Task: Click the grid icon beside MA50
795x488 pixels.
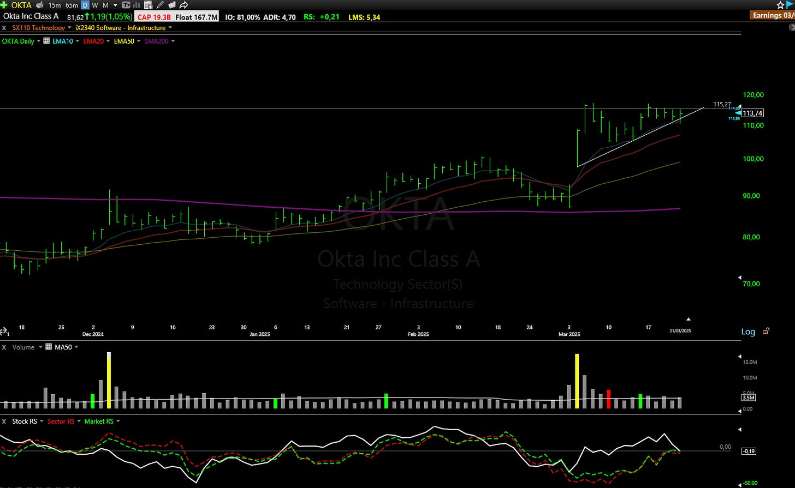Action: (x=49, y=347)
